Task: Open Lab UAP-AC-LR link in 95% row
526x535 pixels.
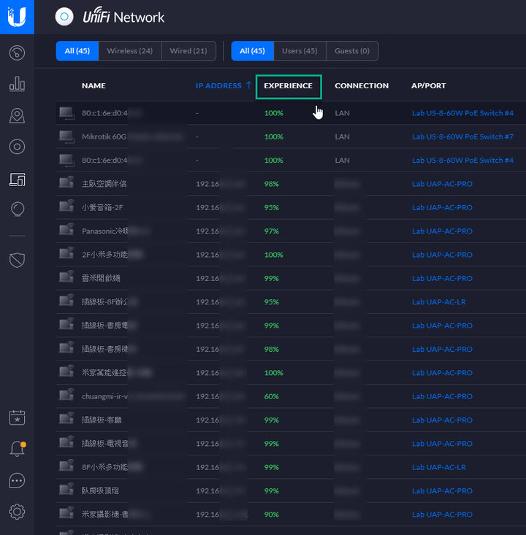Action: pos(439,302)
